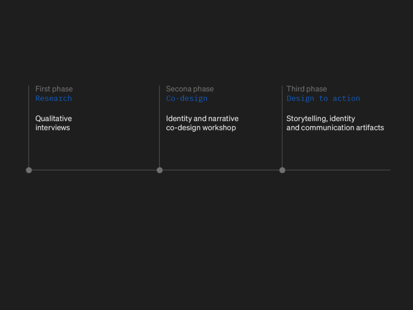Click the "and communication artifacts" text line
This screenshot has width=413, height=310.
tap(335, 128)
